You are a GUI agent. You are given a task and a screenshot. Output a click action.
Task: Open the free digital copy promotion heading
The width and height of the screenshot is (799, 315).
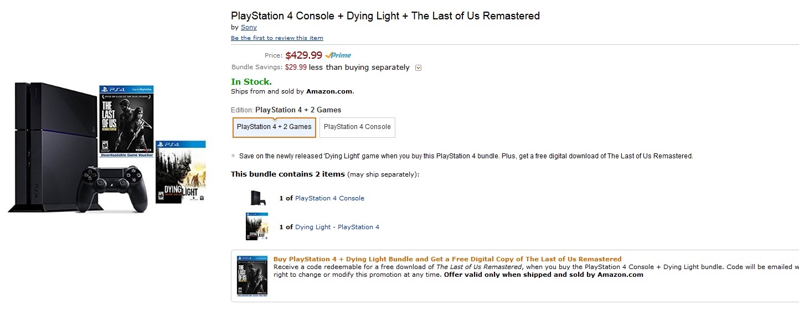pos(447,259)
